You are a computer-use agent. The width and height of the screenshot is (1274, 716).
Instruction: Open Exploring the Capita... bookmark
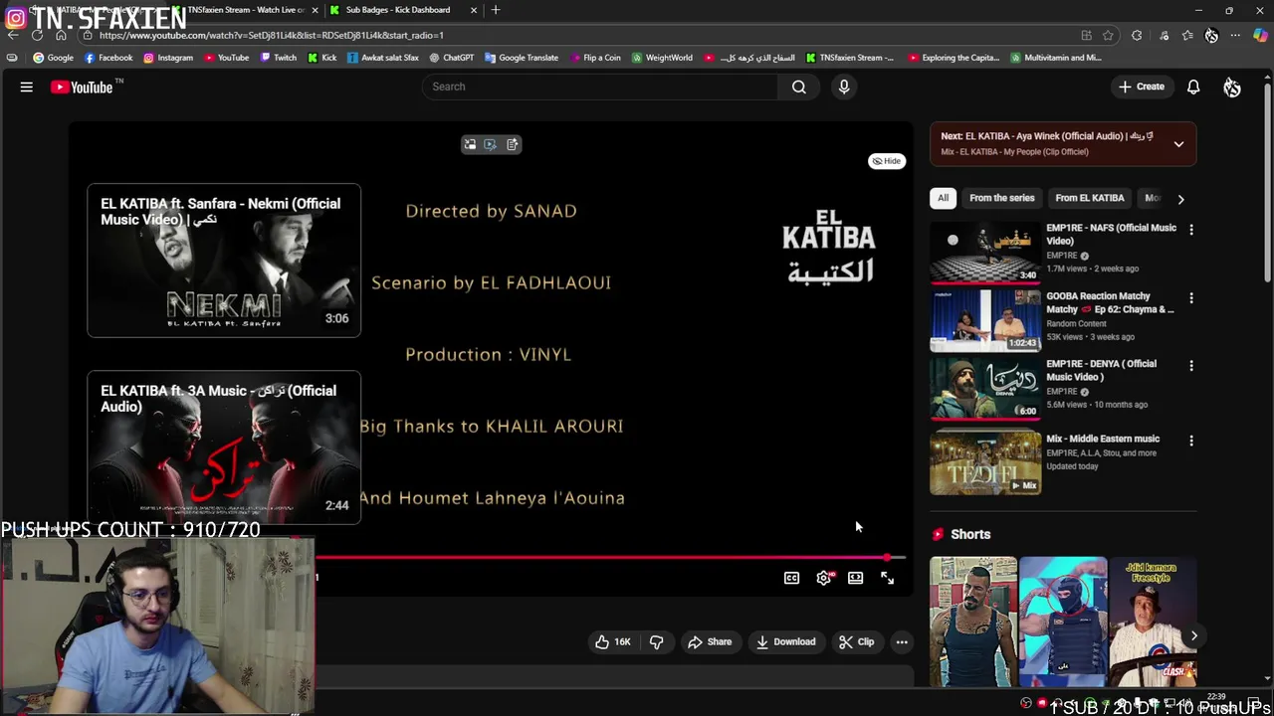click(954, 58)
